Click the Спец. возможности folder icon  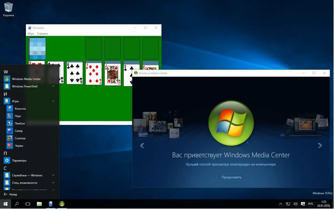pyautogui.click(x=7, y=183)
